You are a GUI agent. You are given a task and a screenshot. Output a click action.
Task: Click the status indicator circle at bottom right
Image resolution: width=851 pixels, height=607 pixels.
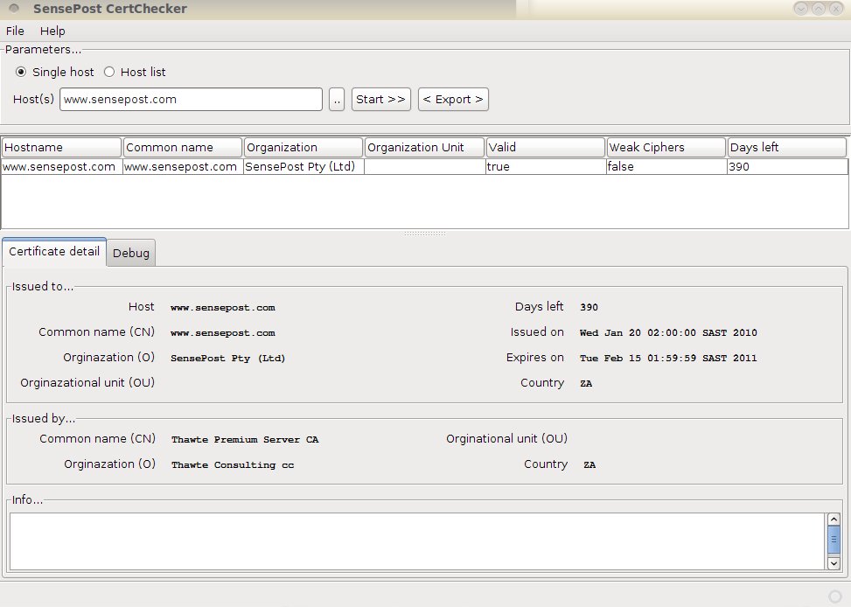point(834,596)
